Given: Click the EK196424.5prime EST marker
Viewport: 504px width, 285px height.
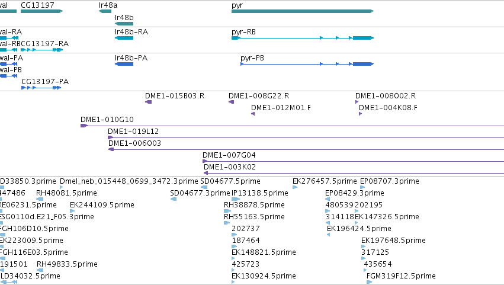Looking at the screenshot, I should point(329,235).
